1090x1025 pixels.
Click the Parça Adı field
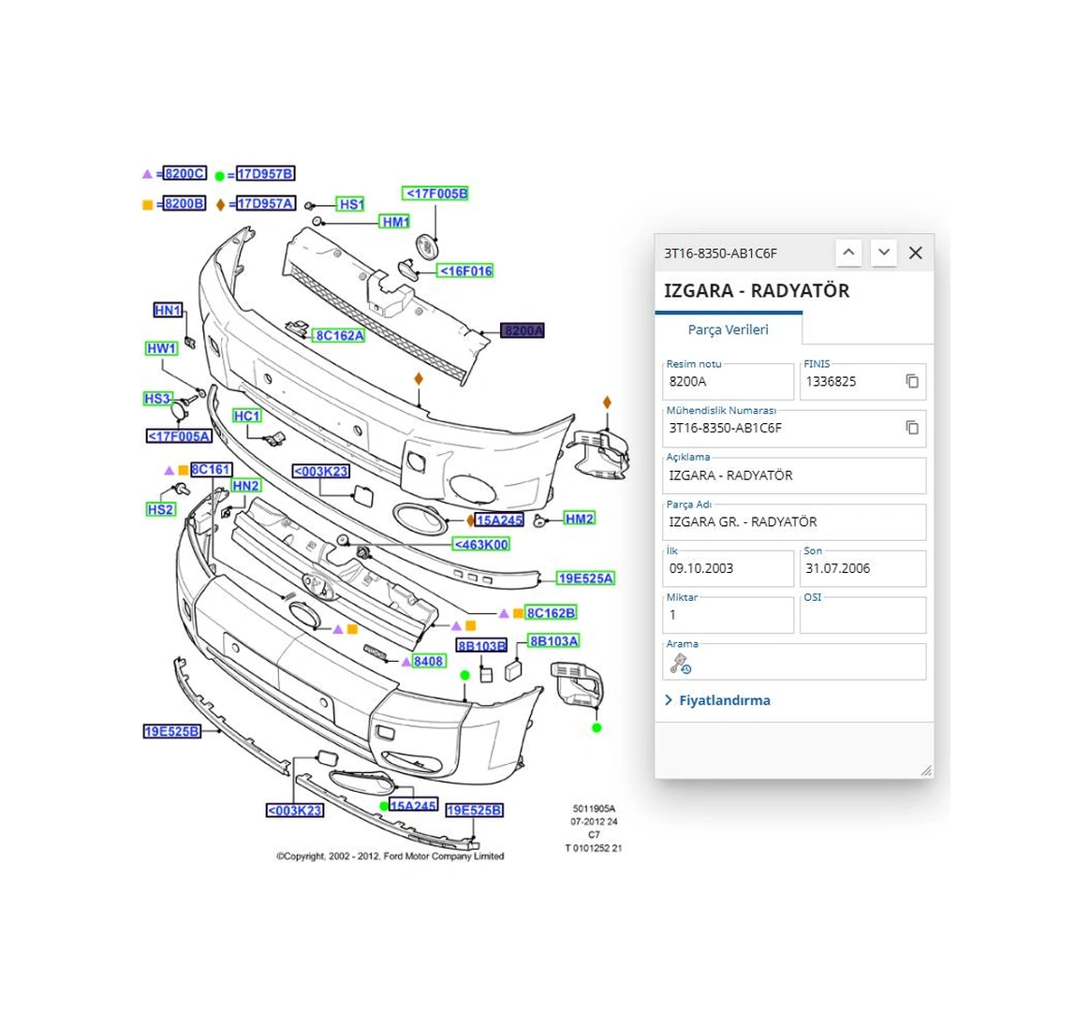[794, 522]
